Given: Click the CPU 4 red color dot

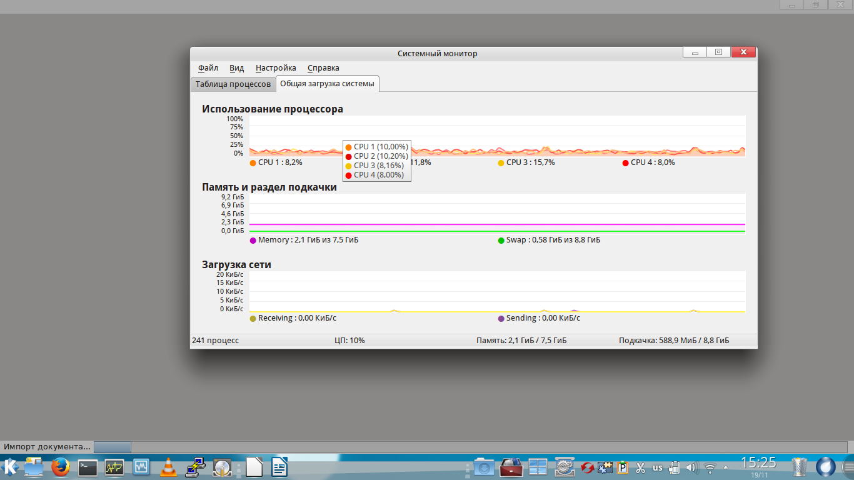Looking at the screenshot, I should (626, 162).
